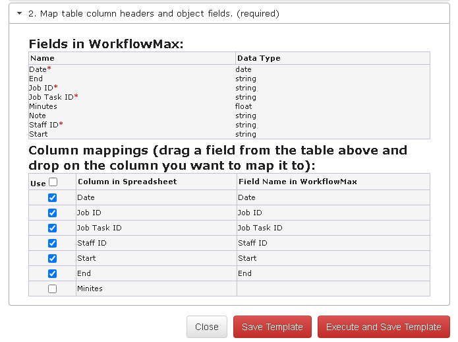Uncheck the Job Task ID row checkbox
Screen dimensions: 458x342
(52, 228)
